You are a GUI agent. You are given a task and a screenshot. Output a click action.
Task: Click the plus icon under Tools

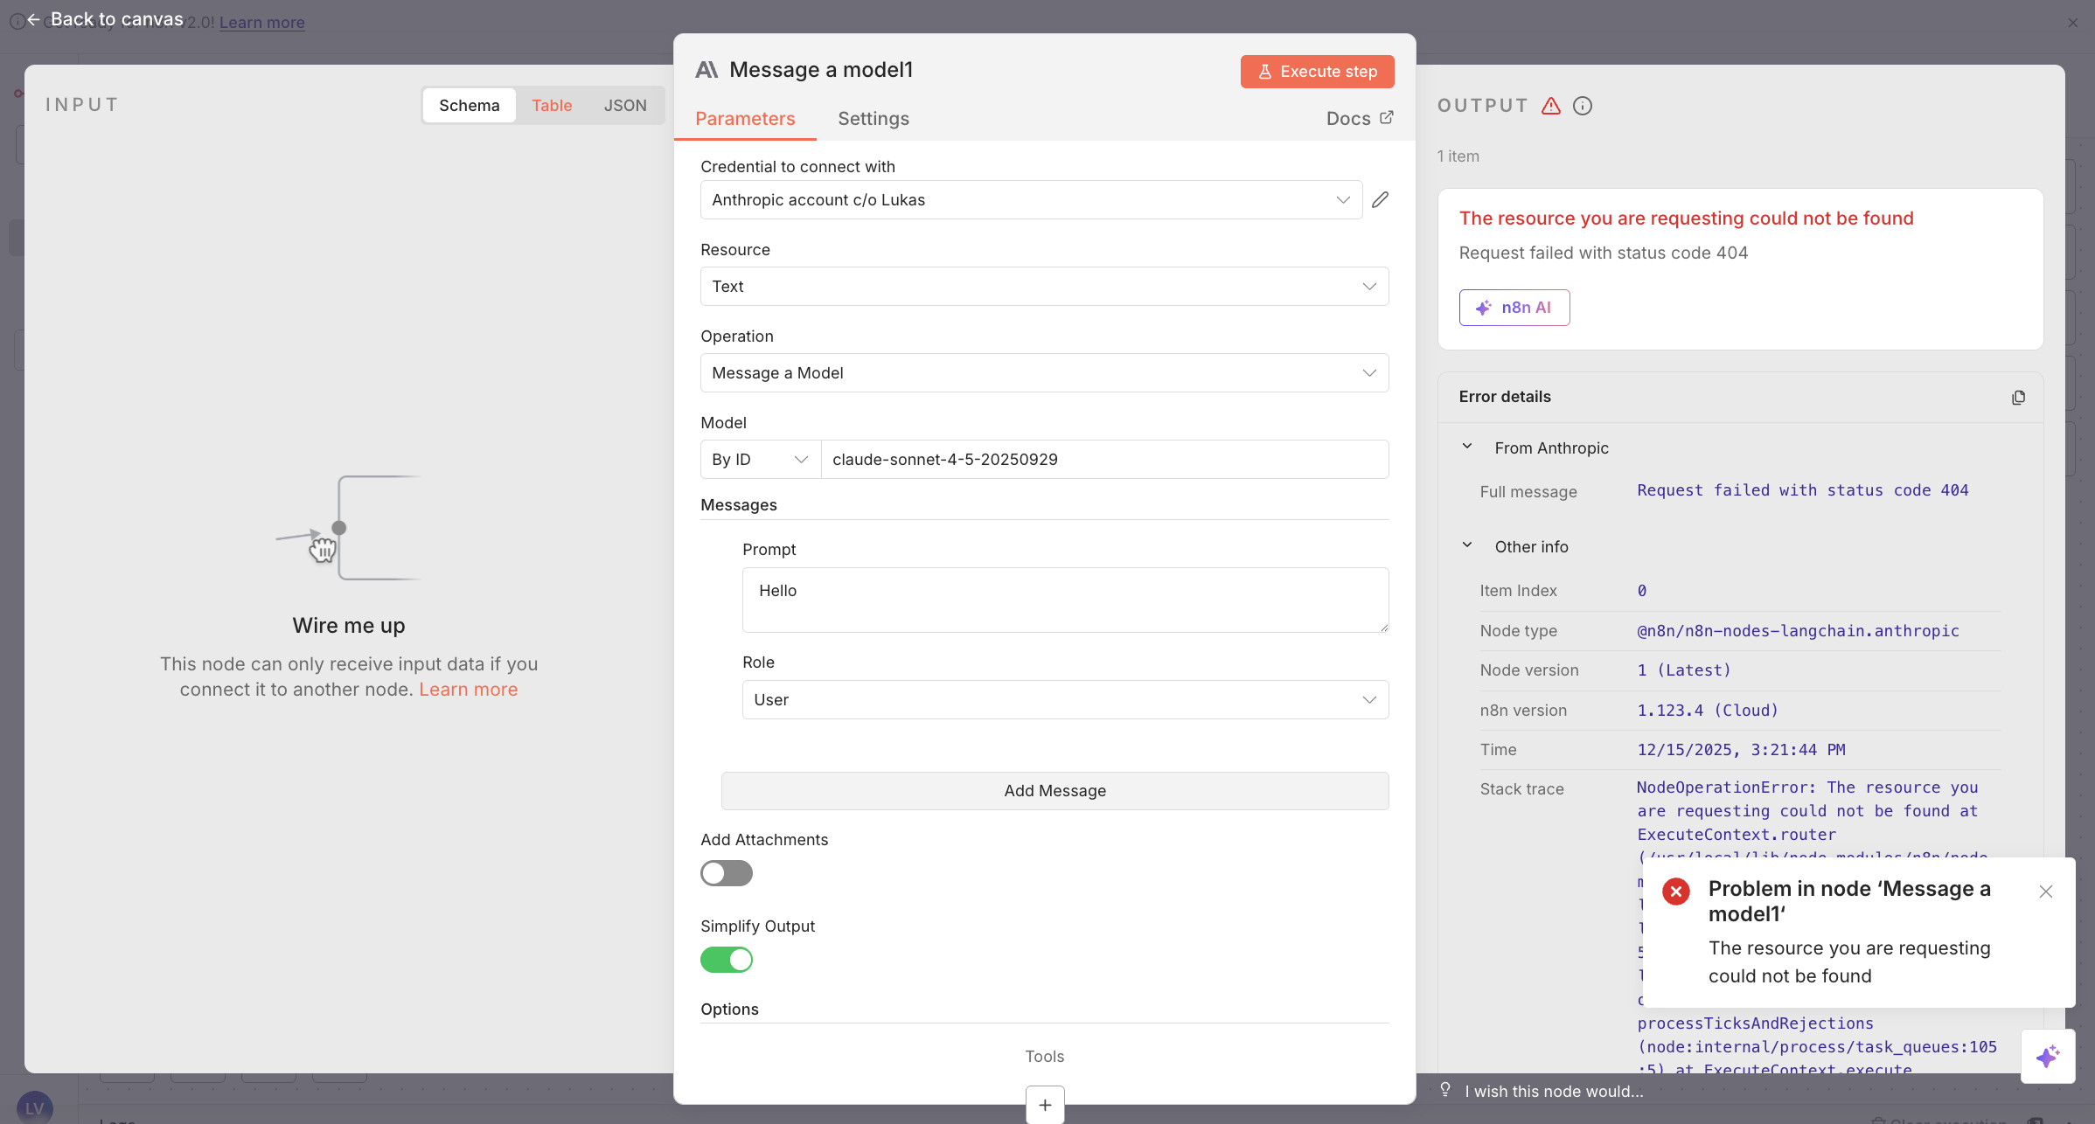click(1044, 1105)
